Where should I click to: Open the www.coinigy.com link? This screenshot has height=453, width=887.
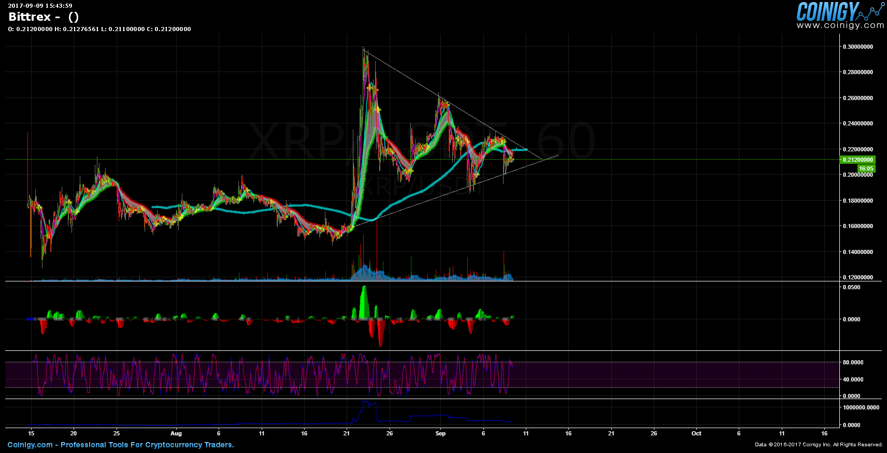coord(840,25)
